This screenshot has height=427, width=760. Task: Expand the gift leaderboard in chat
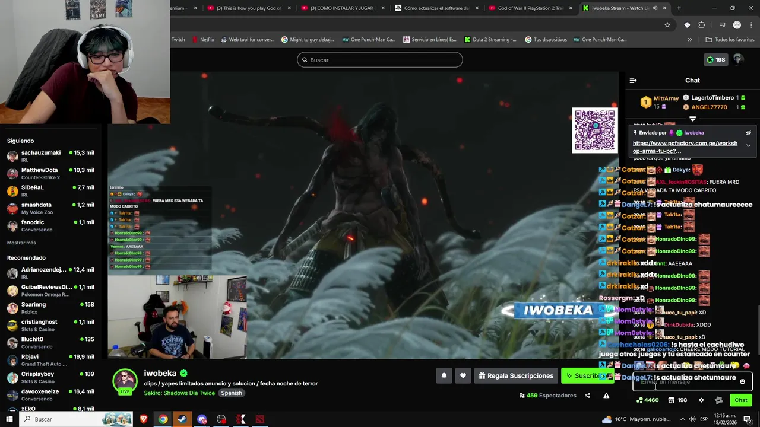(x=692, y=119)
